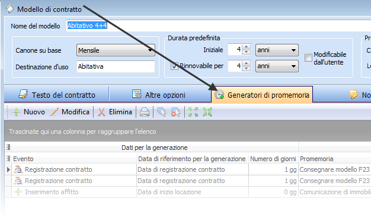Click the column chooser icon beside Evento
Screen dimensions: 371x218
pos(8,159)
